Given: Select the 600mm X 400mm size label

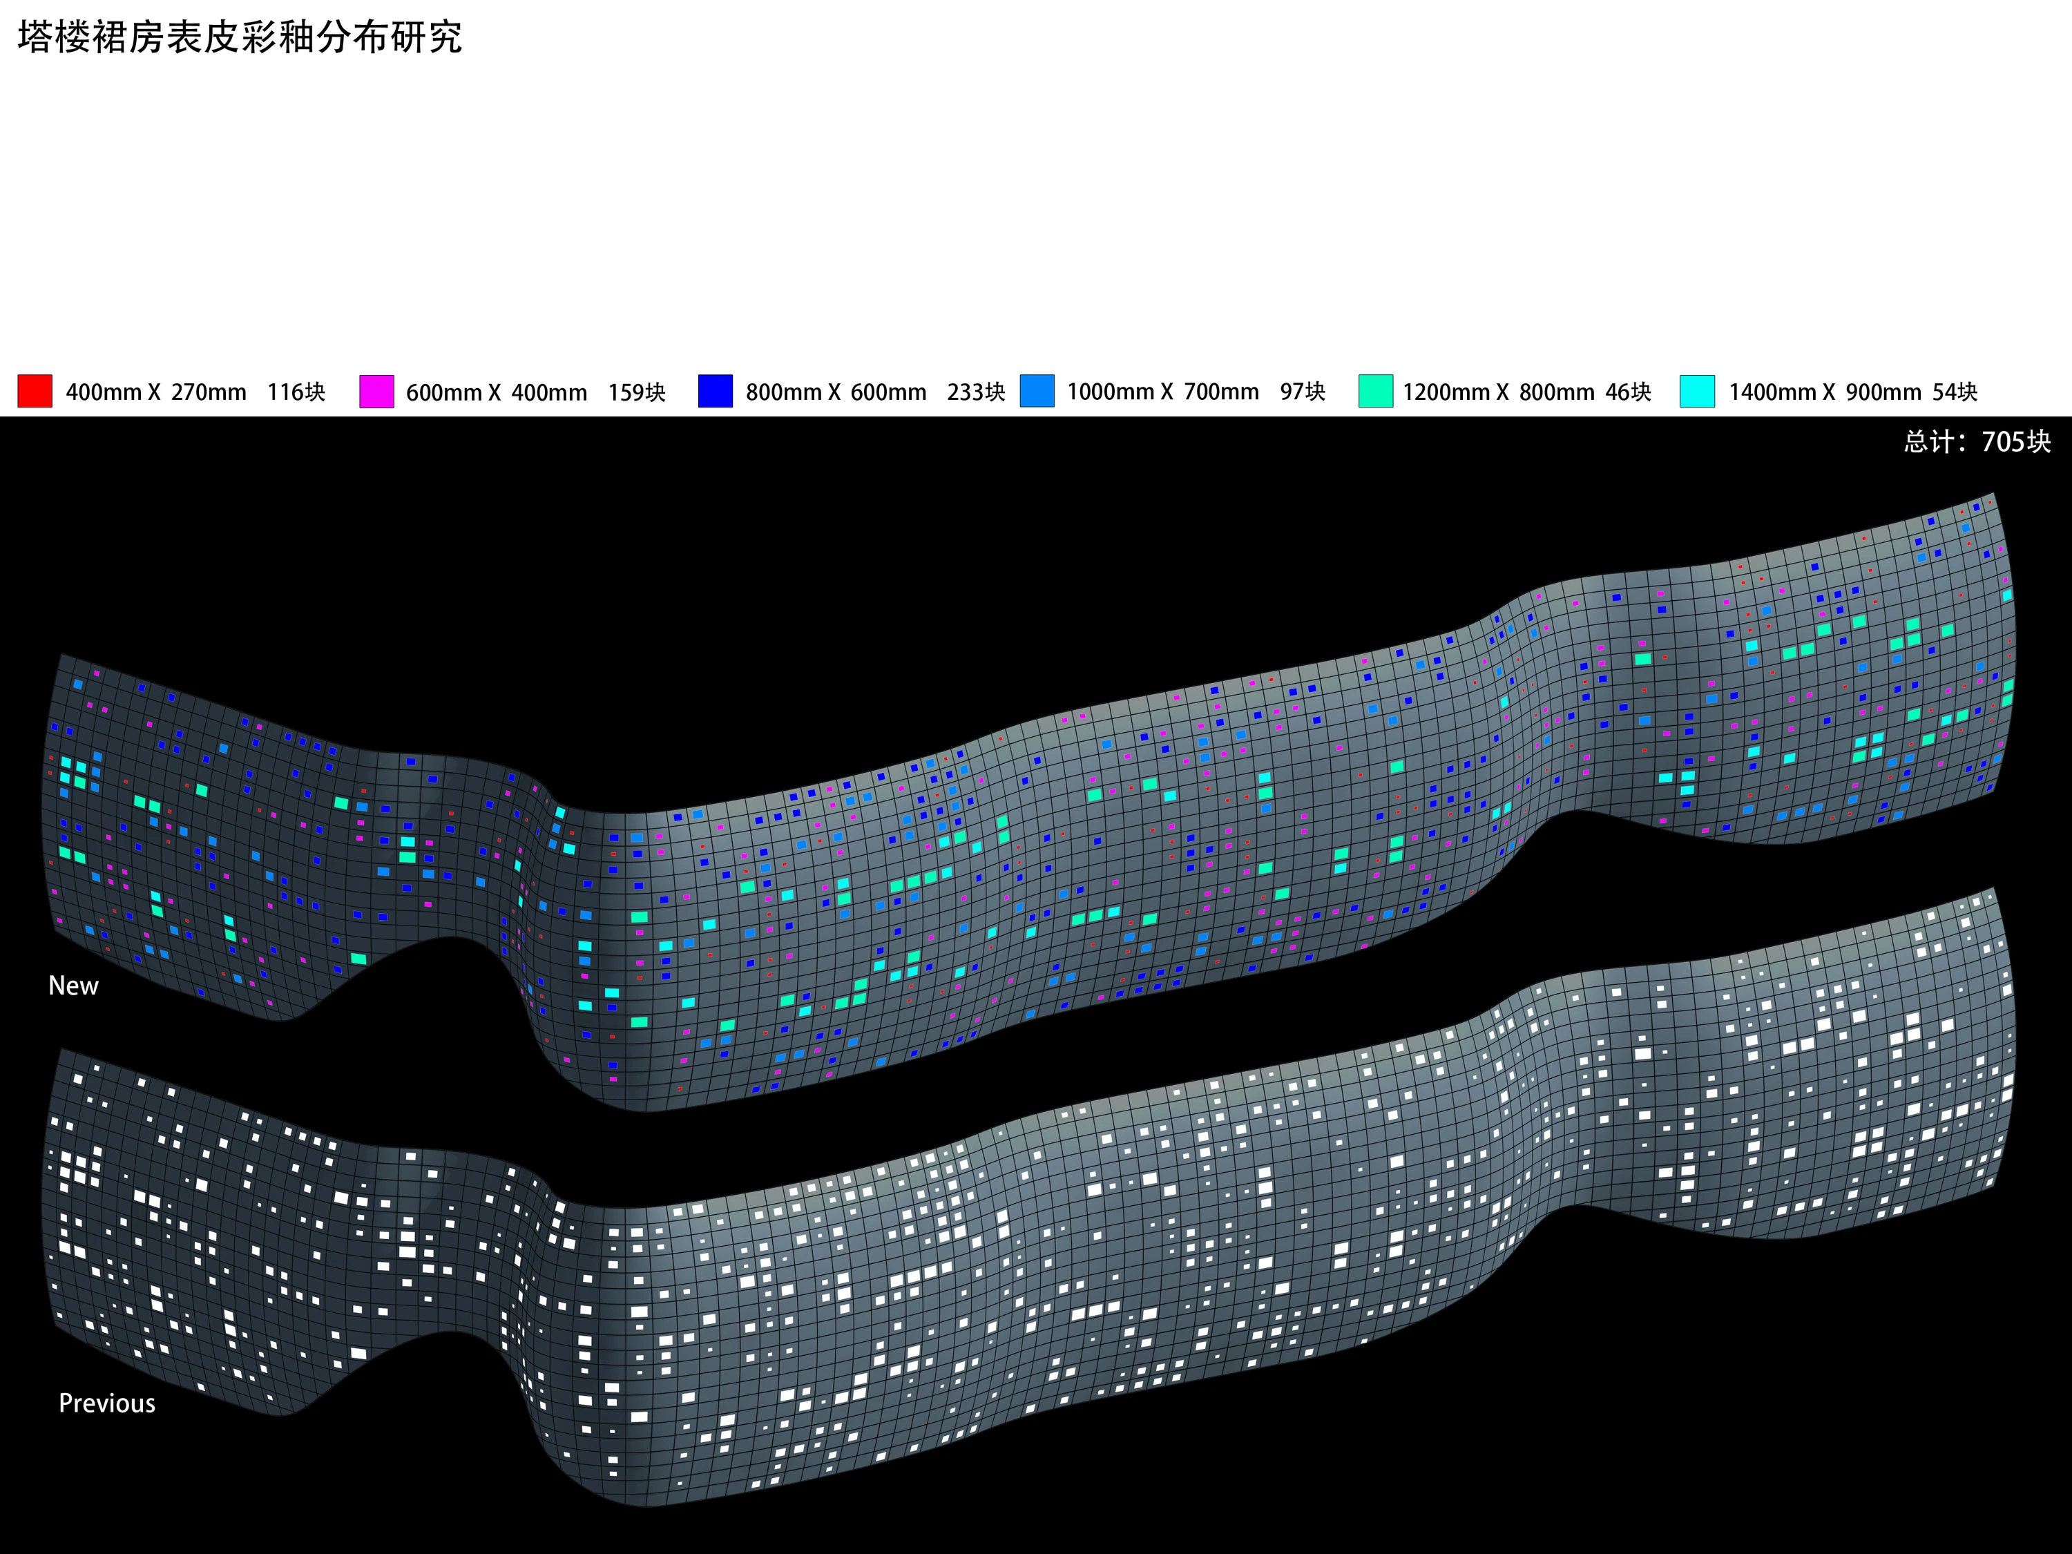Looking at the screenshot, I should 497,392.
